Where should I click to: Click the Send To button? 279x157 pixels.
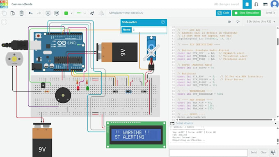coord(270,13)
